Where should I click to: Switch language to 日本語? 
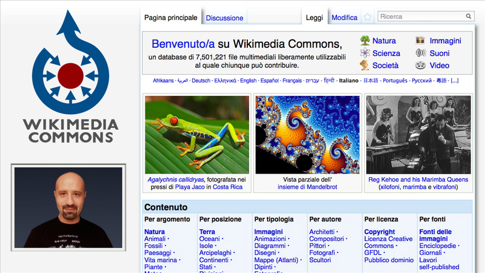pos(370,81)
